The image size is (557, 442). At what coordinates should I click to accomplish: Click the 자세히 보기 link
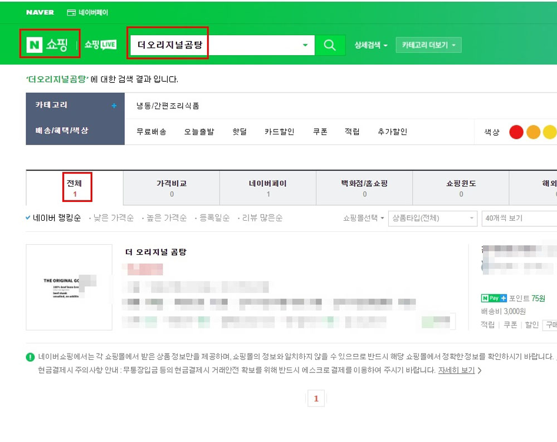457,370
